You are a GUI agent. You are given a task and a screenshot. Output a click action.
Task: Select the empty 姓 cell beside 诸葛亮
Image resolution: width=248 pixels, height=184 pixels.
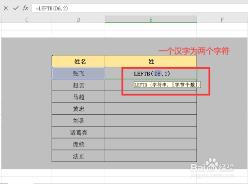151,133
